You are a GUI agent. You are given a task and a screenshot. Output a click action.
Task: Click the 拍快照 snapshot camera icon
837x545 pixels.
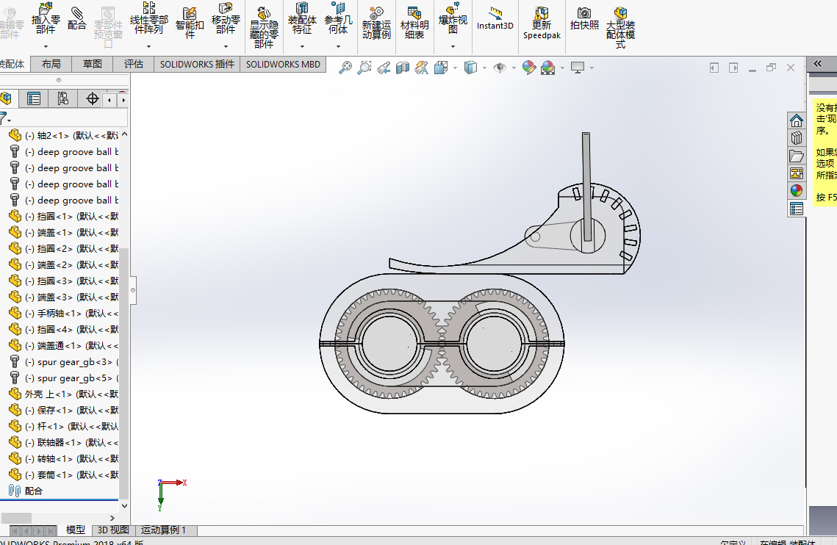point(584,18)
